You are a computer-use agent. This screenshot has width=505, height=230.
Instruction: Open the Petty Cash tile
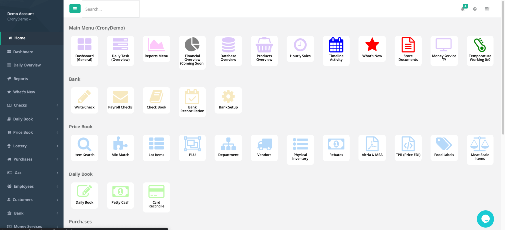click(120, 195)
